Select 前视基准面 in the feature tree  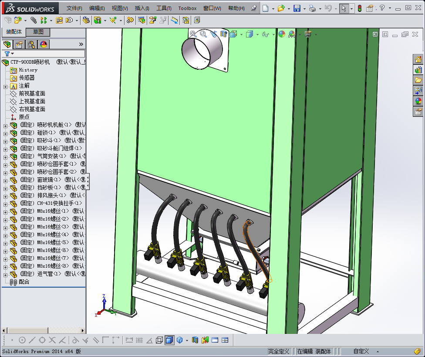coord(32,94)
